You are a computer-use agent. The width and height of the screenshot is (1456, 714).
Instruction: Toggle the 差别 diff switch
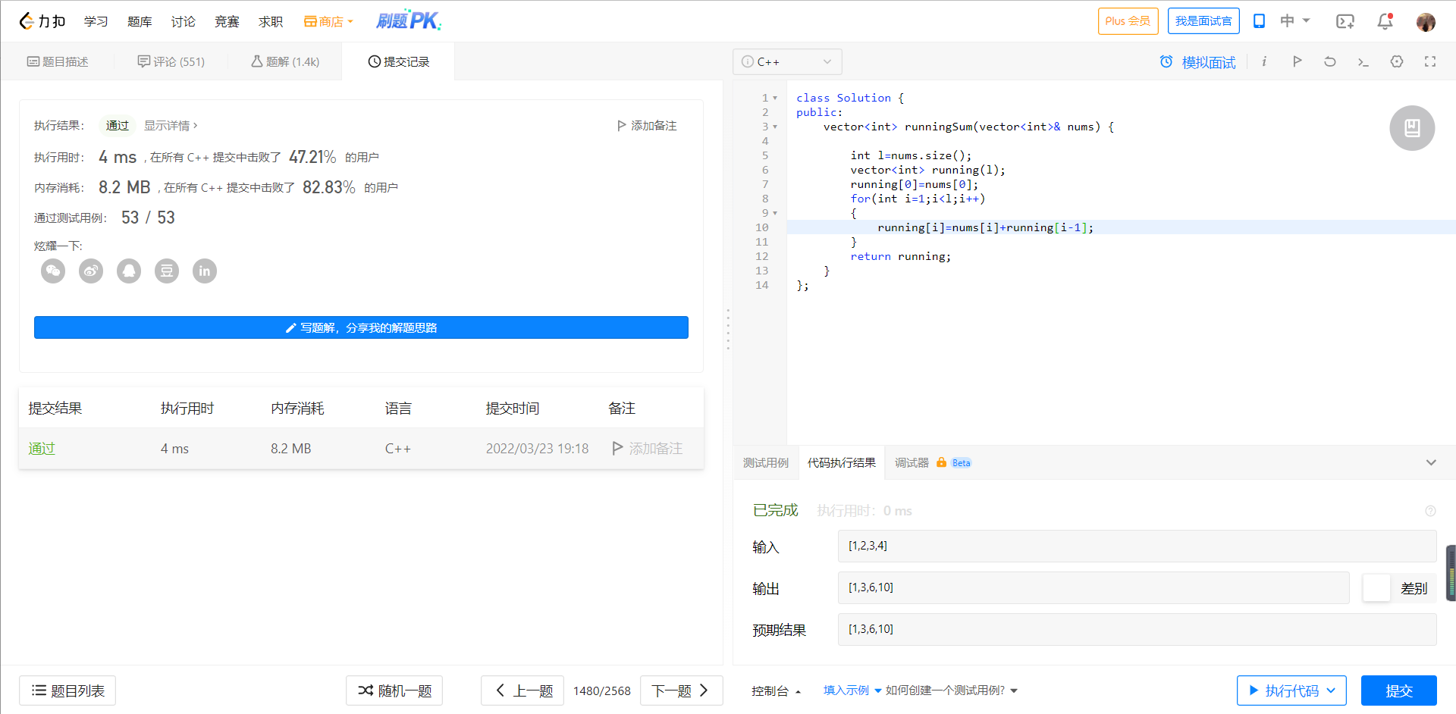point(1376,588)
